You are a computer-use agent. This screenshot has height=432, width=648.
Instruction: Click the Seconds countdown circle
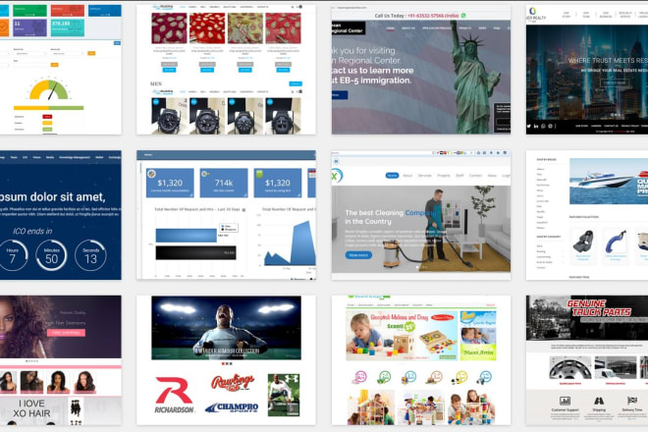pyautogui.click(x=90, y=255)
